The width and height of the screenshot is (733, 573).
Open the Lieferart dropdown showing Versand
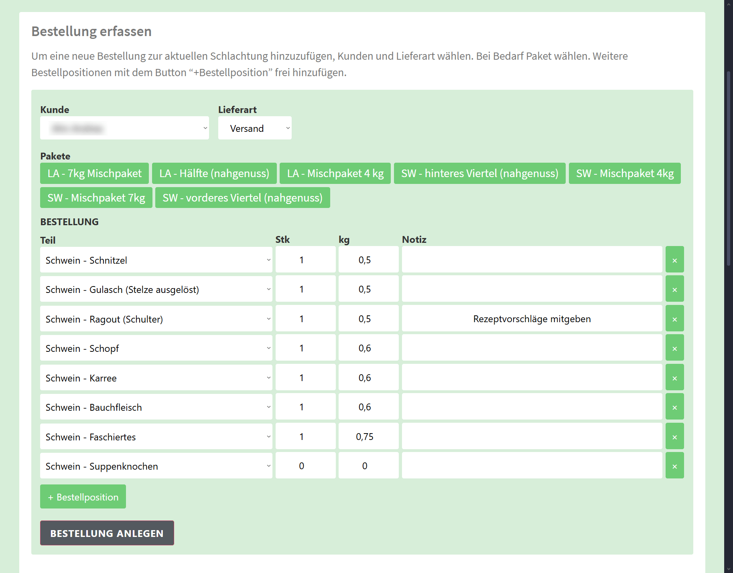coord(255,128)
